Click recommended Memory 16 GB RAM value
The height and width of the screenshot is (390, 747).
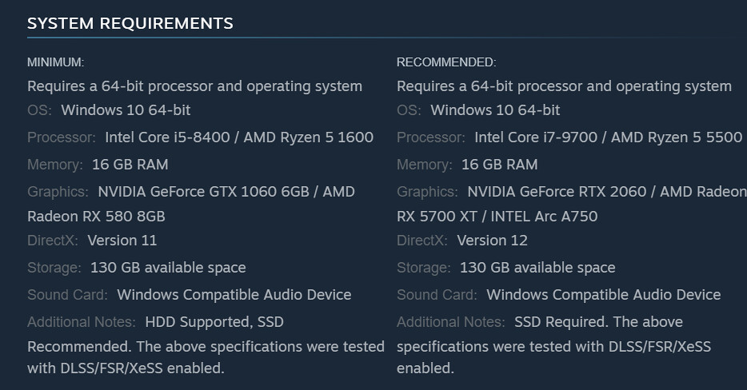(x=500, y=165)
